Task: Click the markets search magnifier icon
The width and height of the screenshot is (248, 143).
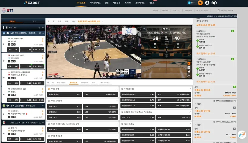Action: 48,82
